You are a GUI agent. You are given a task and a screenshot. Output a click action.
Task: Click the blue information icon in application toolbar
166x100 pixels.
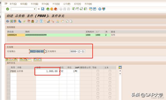point(41,21)
